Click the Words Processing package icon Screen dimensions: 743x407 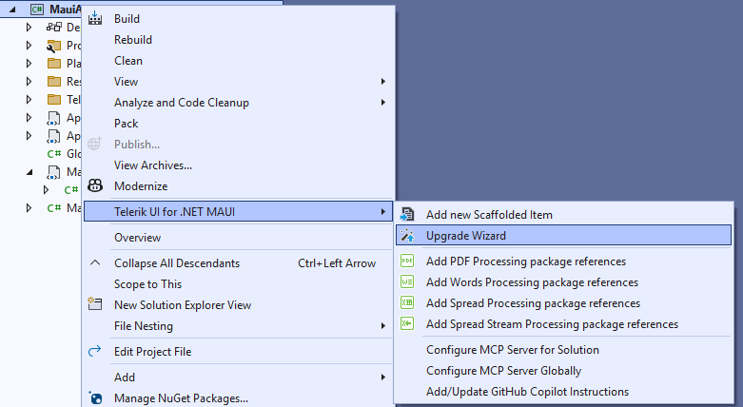pos(407,281)
